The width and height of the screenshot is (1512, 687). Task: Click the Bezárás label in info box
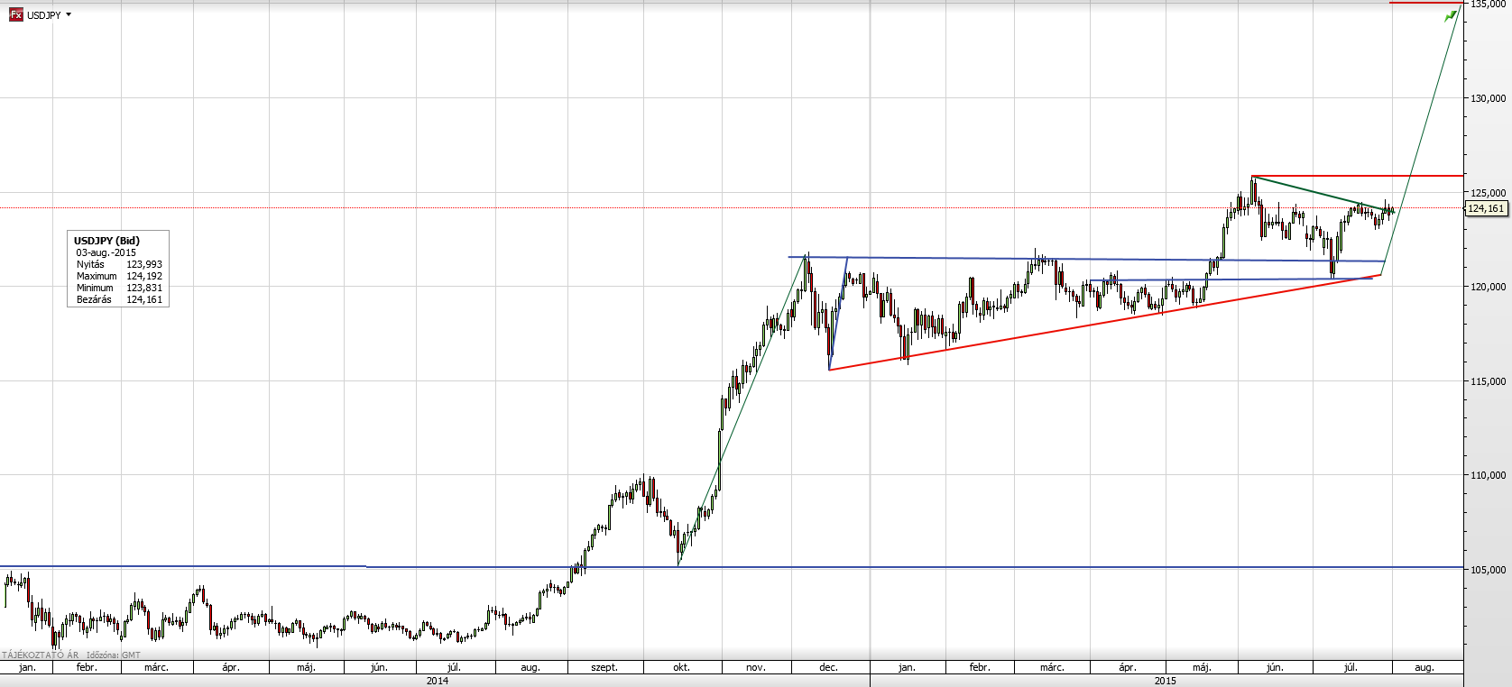pyautogui.click(x=94, y=299)
